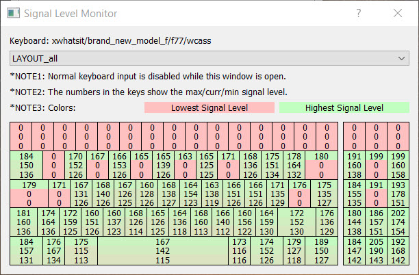Select the numpad key showing 202 / 174 / 154

(x=398, y=222)
